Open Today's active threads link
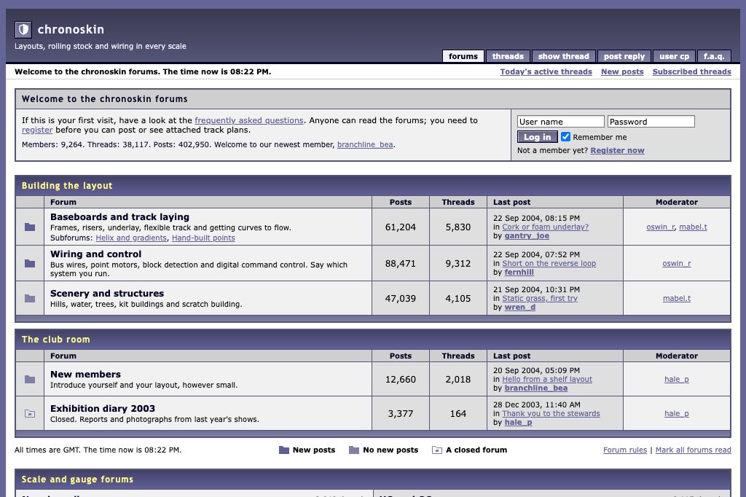Screen dimensions: 746x497 (546, 71)
